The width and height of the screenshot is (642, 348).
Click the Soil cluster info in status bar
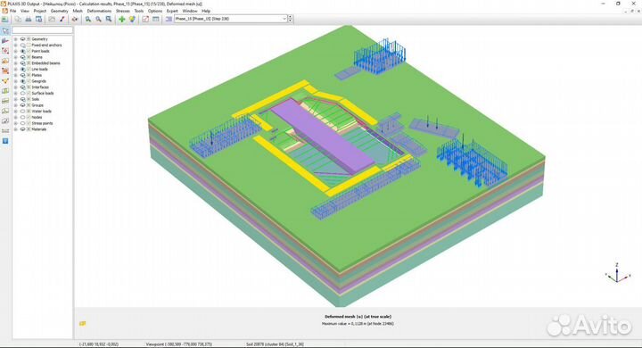[x=275, y=344]
